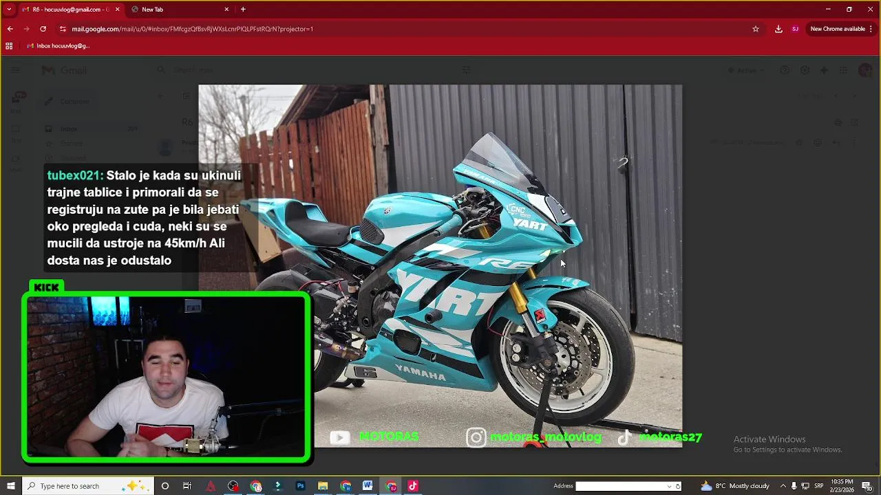Click the microphone tray icon
The width and height of the screenshot is (881, 495).
pos(794,486)
